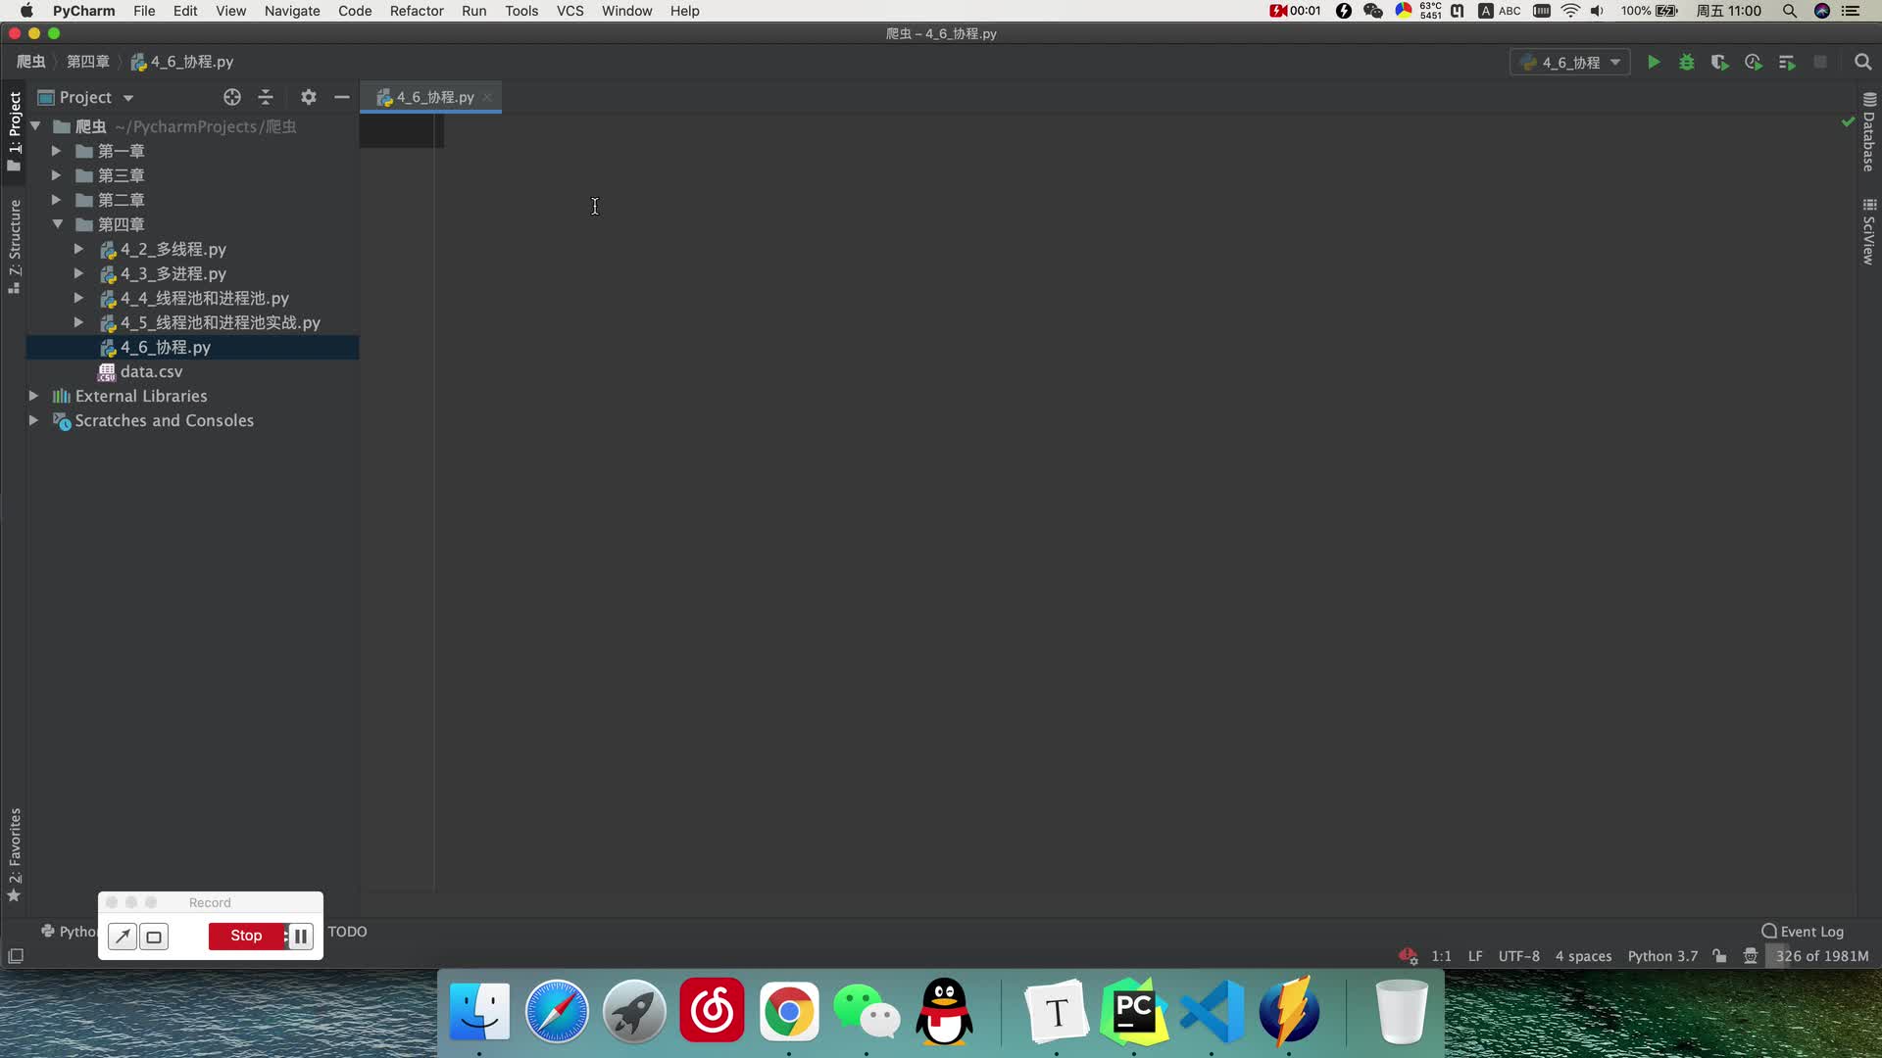This screenshot has width=1882, height=1058.
Task: Expand the 4_2_多线程.py file node
Action: coord(78,249)
